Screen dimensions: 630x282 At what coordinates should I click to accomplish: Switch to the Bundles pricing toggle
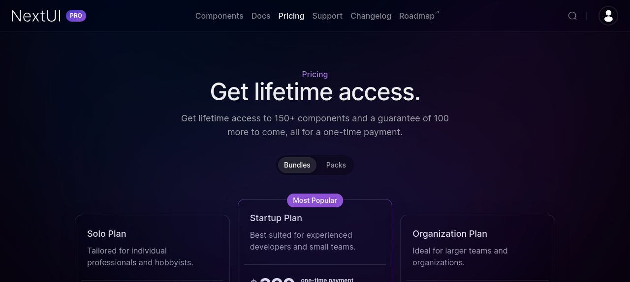coord(297,165)
